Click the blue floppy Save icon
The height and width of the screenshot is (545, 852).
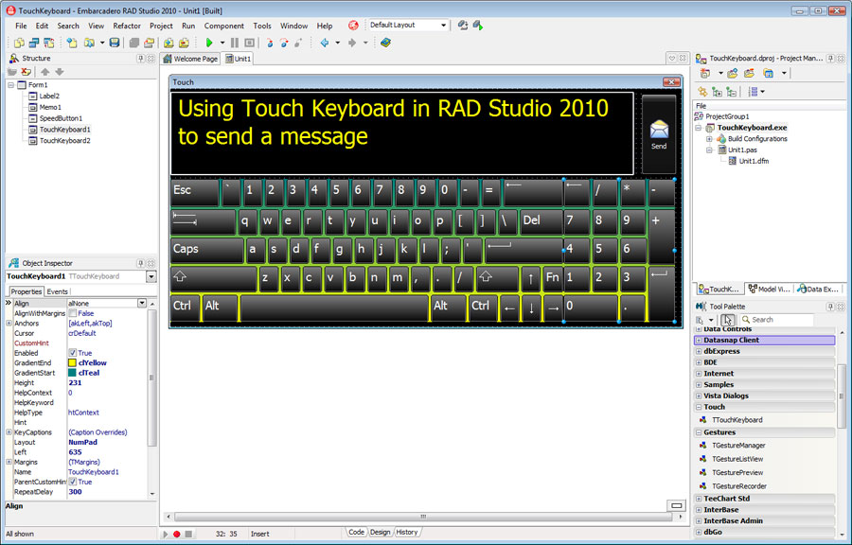tap(115, 43)
